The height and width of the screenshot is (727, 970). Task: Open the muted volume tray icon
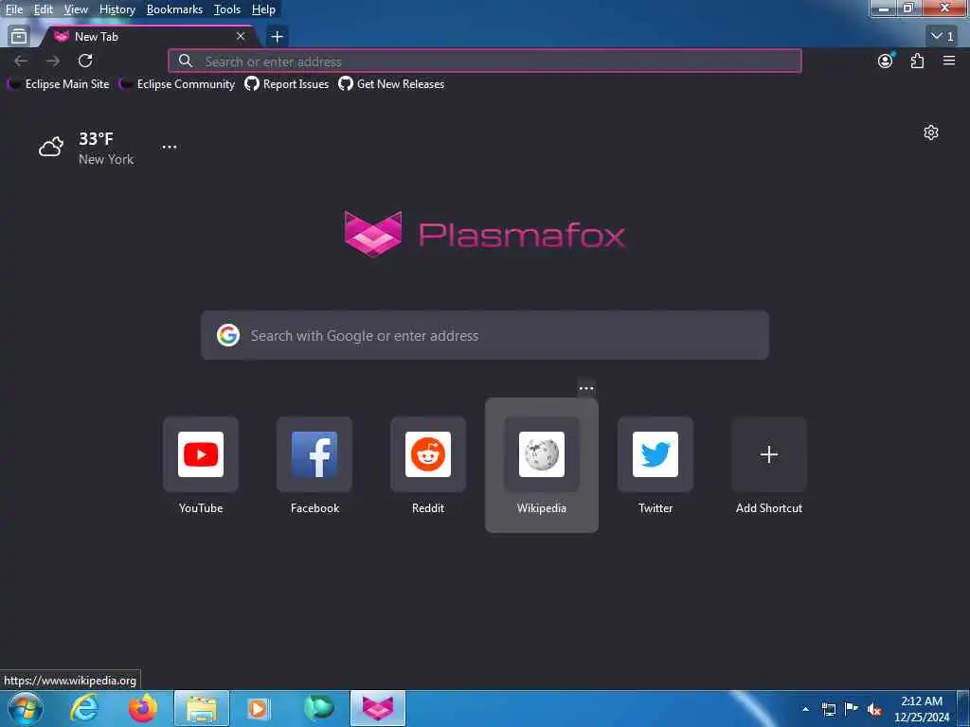pyautogui.click(x=874, y=709)
